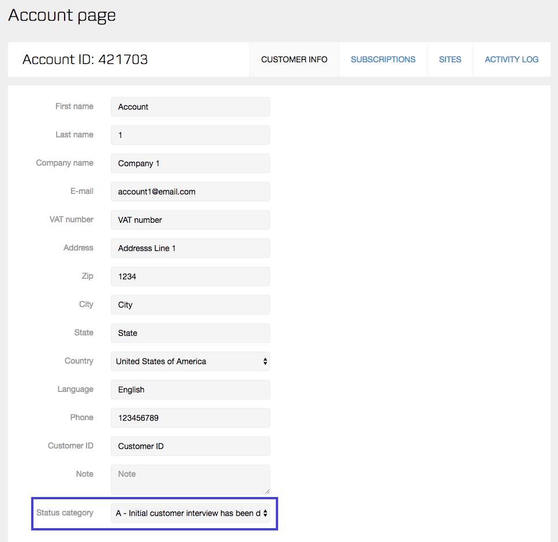Click into the VAT number field
Viewport: 558px width, 542px height.
(x=190, y=220)
